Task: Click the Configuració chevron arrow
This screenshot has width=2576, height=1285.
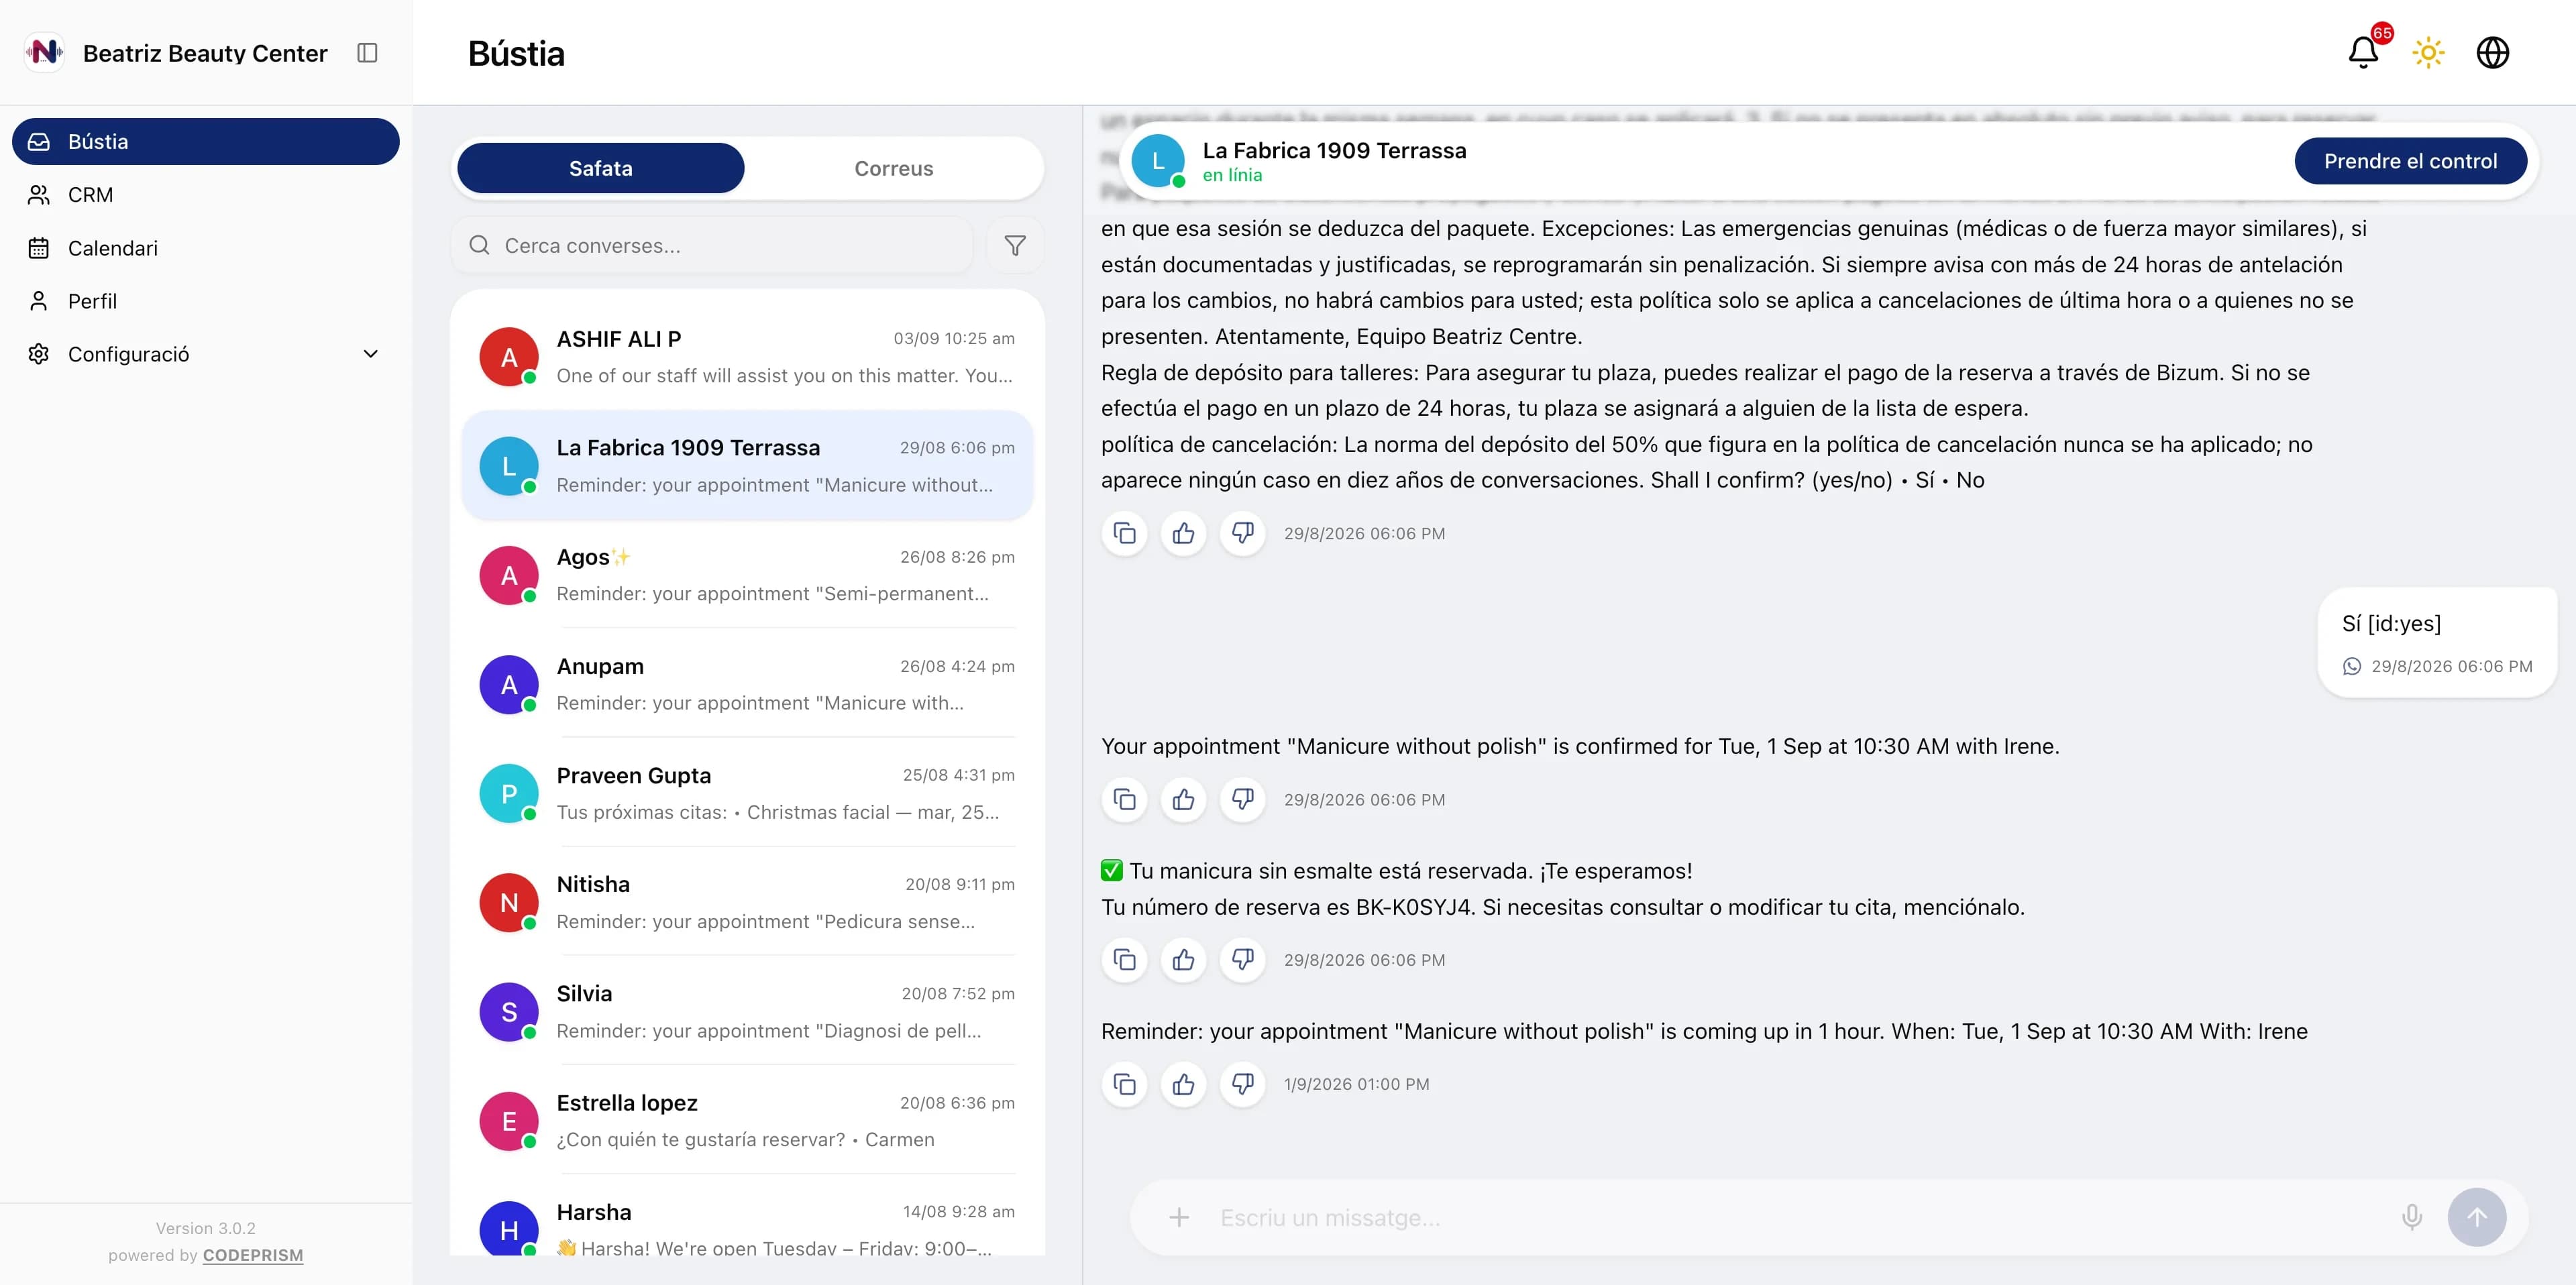Action: click(371, 354)
